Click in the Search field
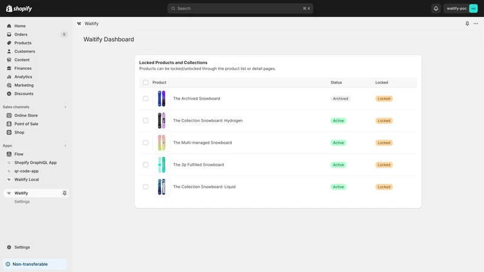The height and width of the screenshot is (272, 484). [240, 8]
